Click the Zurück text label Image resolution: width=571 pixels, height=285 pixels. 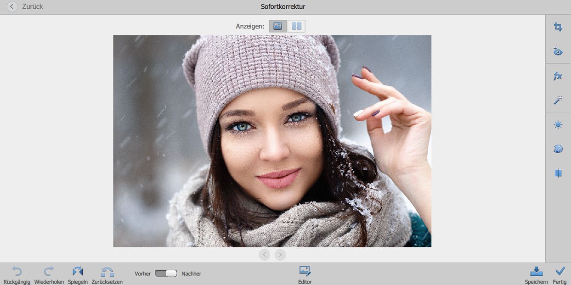(33, 7)
